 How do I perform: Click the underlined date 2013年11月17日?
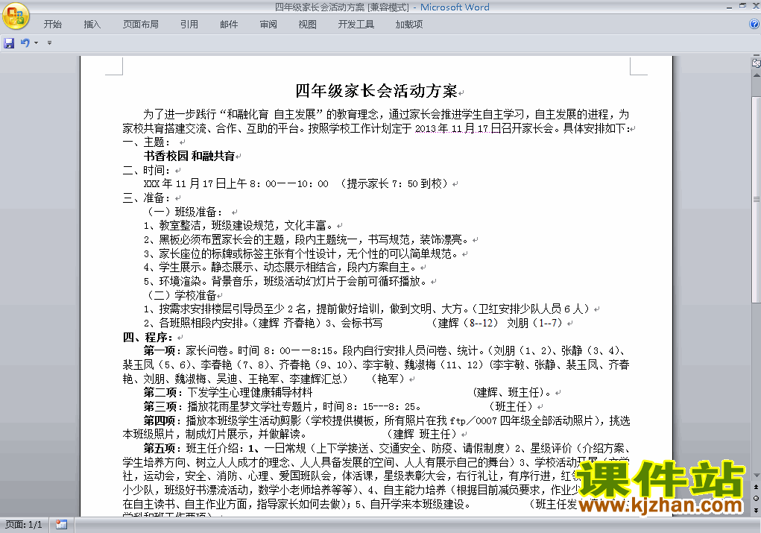point(457,129)
